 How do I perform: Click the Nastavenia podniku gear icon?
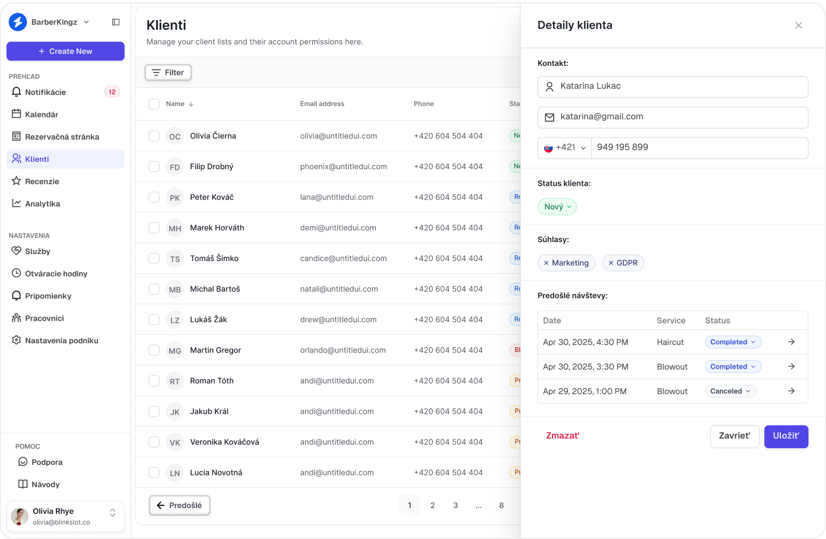[x=17, y=340]
